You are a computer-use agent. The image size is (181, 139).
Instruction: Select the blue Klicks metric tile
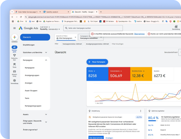pos(98,74)
